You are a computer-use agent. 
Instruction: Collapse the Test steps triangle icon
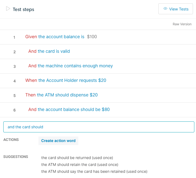pos(8,9)
